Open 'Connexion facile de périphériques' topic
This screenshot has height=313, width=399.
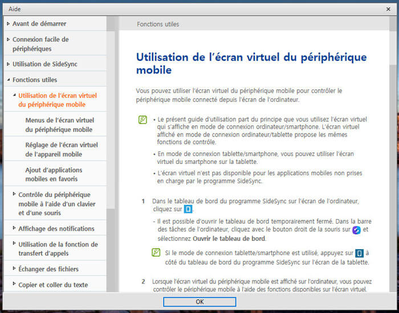click(40, 44)
